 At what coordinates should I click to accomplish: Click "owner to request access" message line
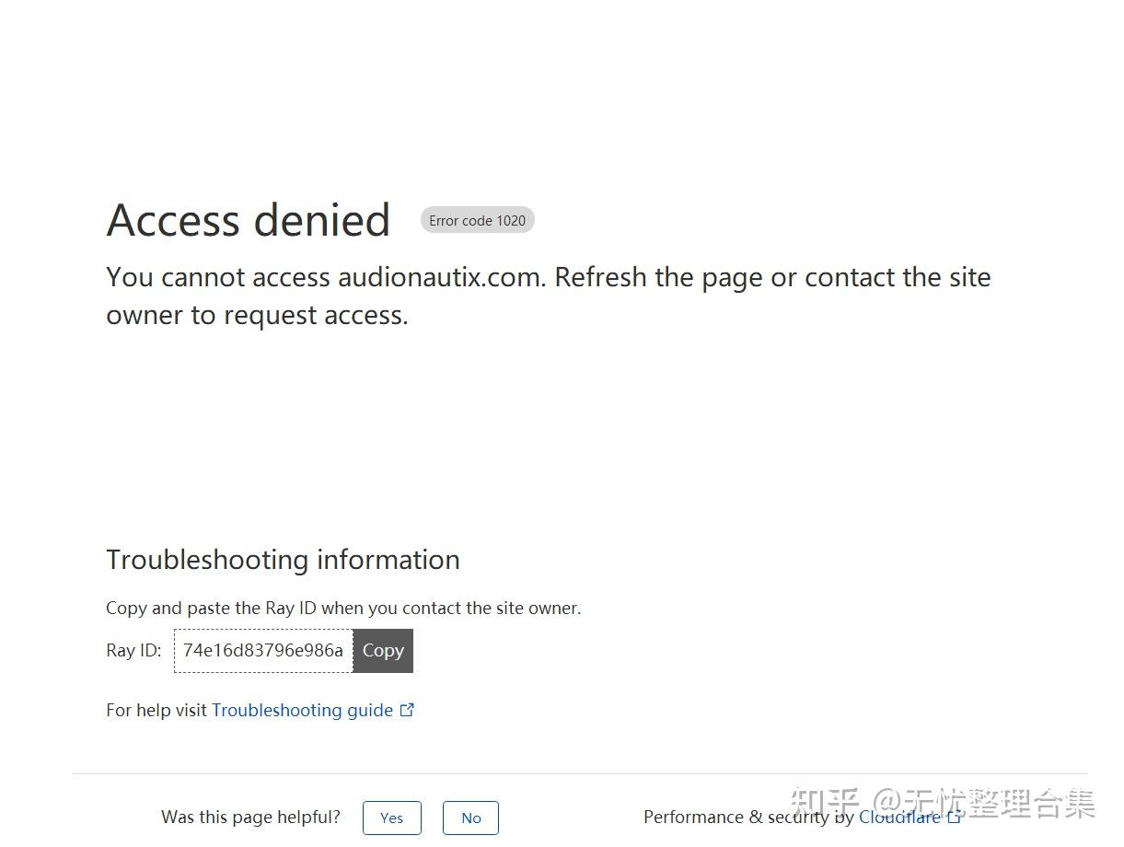click(257, 315)
